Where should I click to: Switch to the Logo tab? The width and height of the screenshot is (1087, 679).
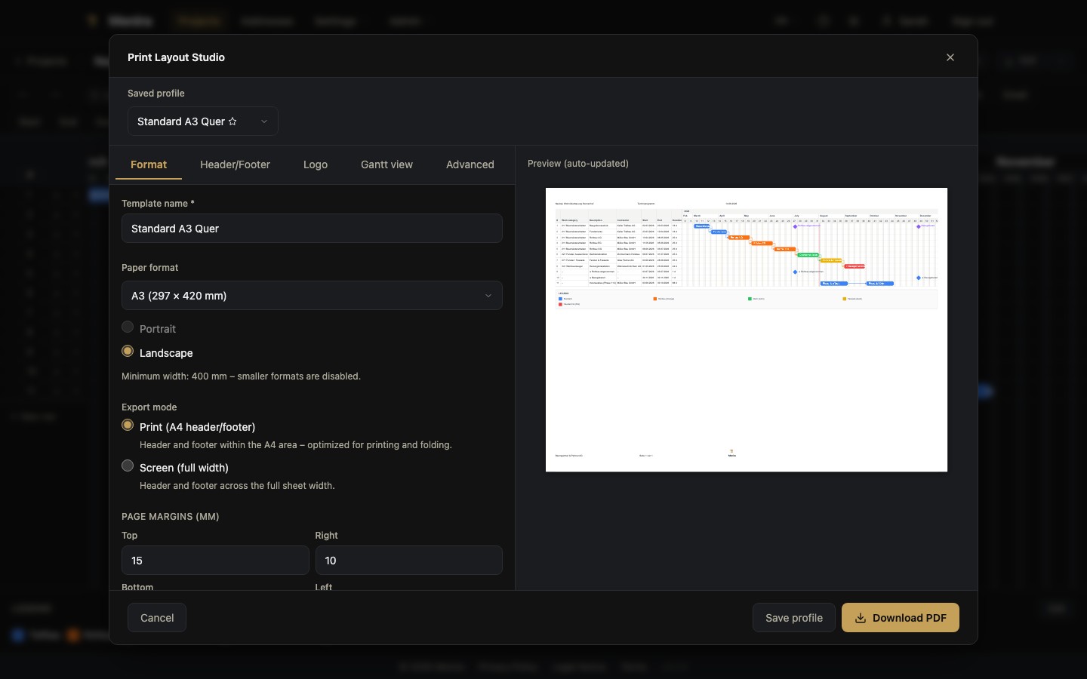point(316,164)
